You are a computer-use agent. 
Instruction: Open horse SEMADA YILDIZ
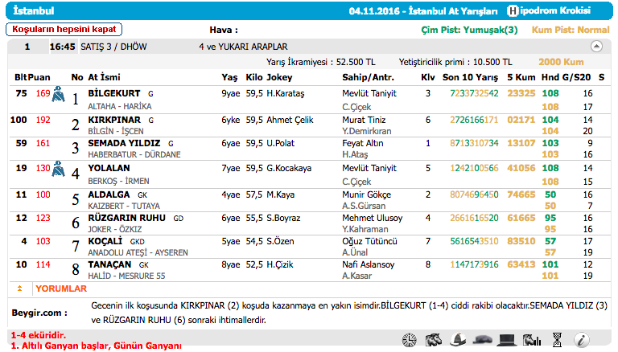(x=124, y=143)
